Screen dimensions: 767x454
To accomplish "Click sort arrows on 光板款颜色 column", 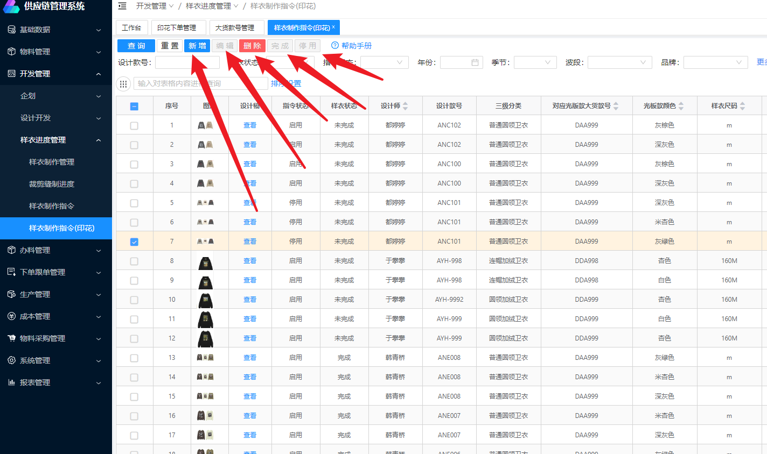I will (x=681, y=106).
